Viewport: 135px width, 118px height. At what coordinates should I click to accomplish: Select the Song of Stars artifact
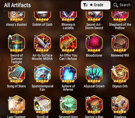[x=17, y=74]
